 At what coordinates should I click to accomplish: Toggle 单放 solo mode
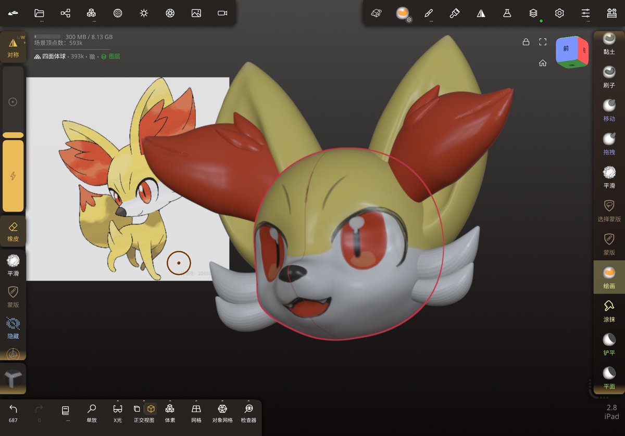[x=92, y=413]
